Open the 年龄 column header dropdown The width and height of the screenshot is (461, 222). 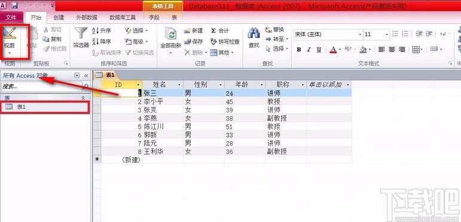tap(262, 85)
